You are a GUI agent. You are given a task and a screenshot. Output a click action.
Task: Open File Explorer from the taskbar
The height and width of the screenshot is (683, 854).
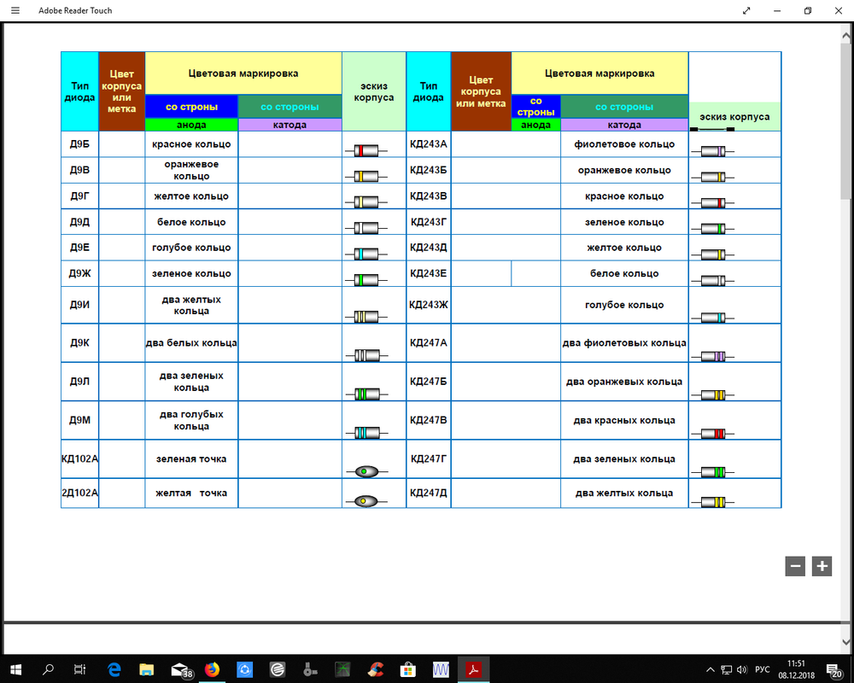147,669
